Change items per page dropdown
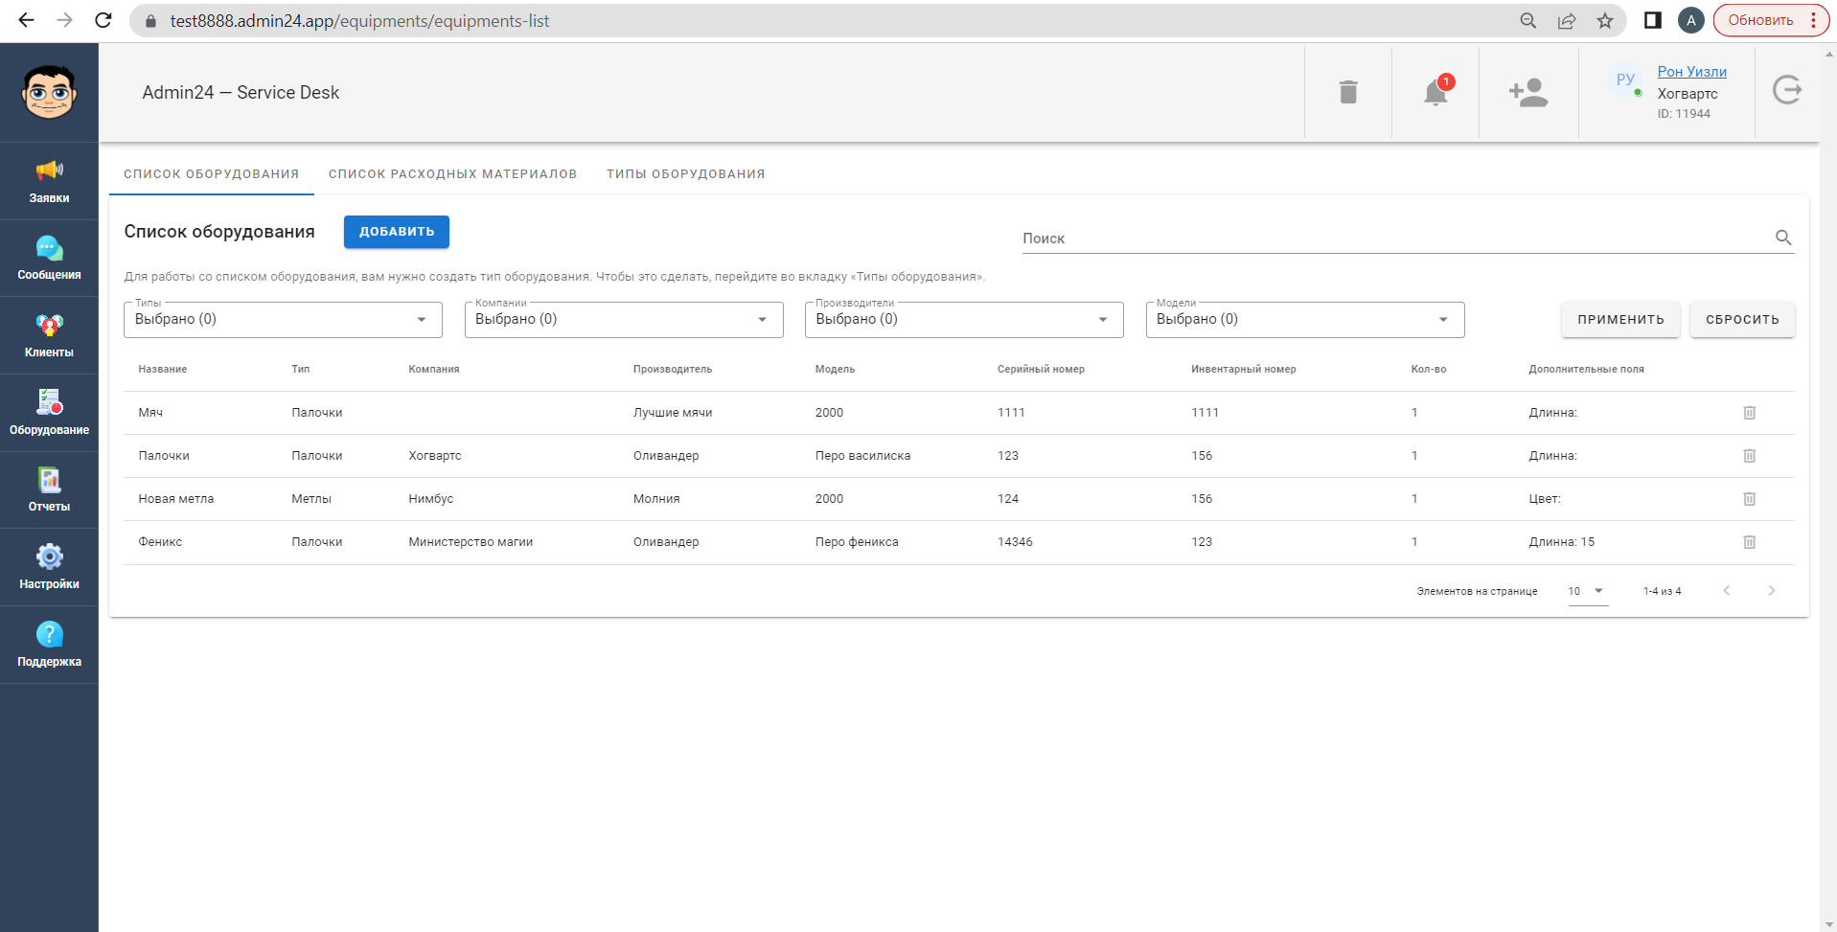This screenshot has width=1837, height=932. [x=1587, y=591]
